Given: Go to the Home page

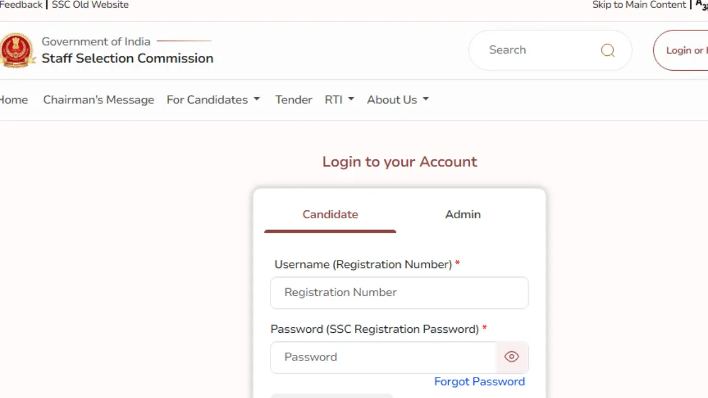Looking at the screenshot, I should [x=13, y=100].
